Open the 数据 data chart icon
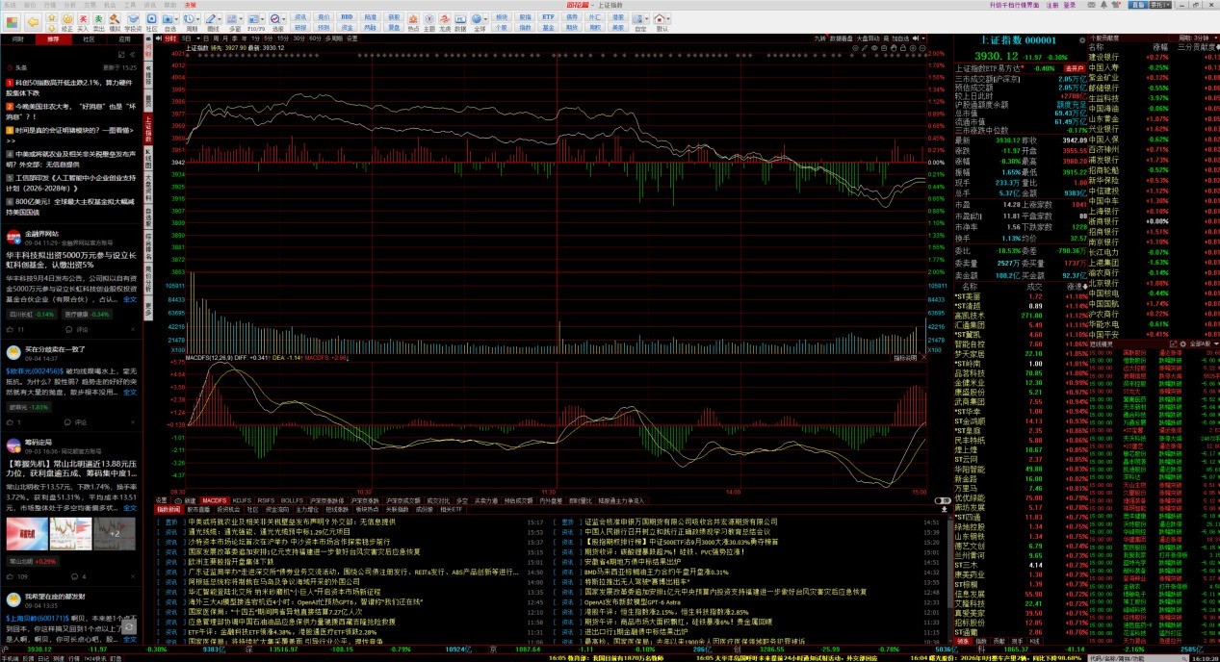The height and width of the screenshot is (662, 1220). pyautogui.click(x=460, y=21)
